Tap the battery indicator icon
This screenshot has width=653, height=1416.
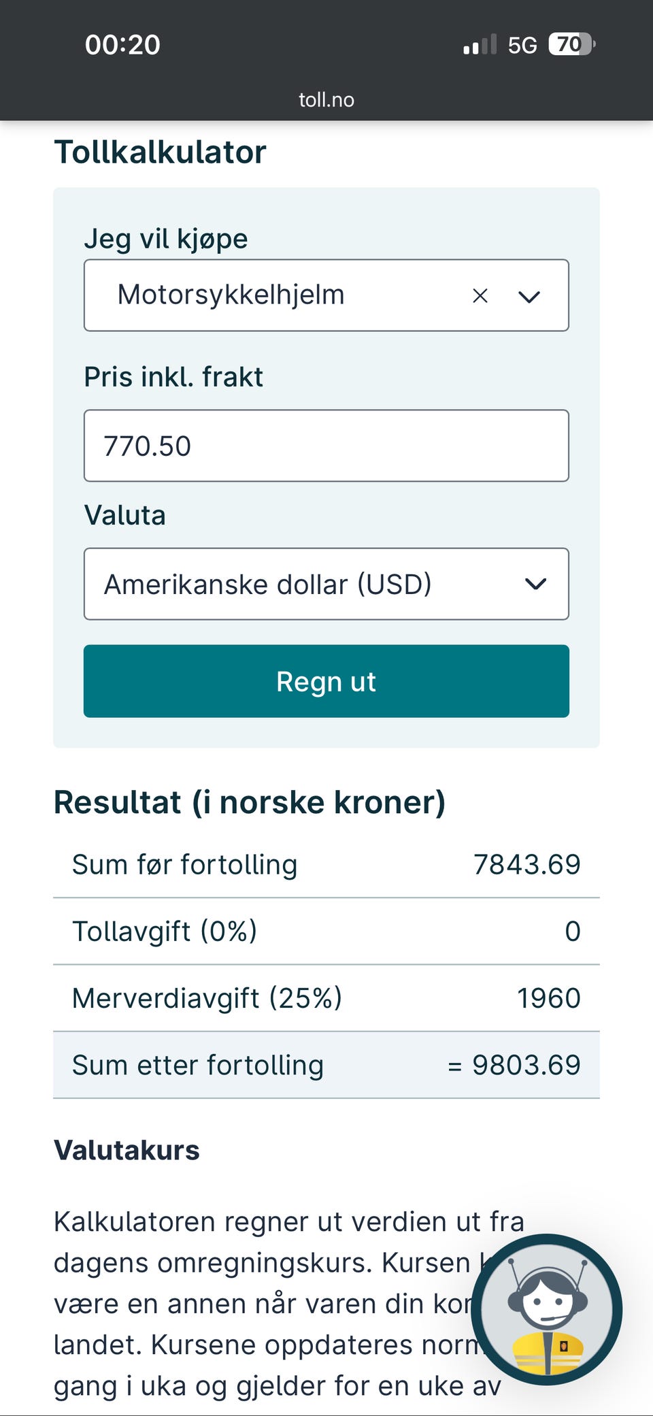pos(571,45)
